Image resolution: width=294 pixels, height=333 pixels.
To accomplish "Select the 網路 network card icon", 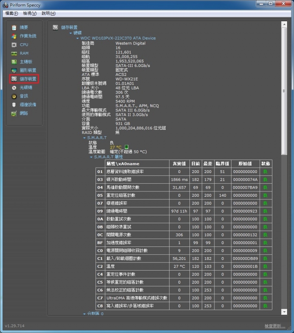I will pos(14,113).
